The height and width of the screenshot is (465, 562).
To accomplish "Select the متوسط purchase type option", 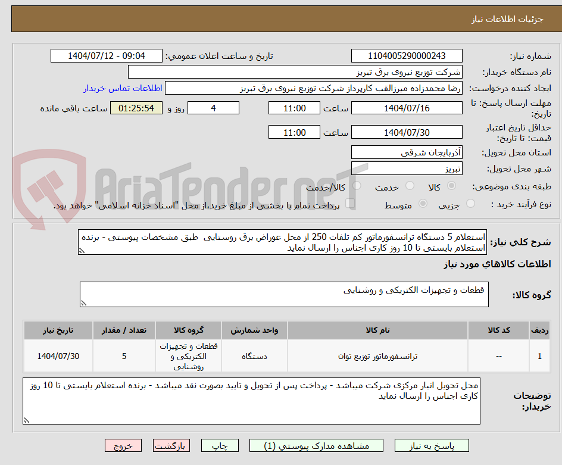I will point(423,204).
